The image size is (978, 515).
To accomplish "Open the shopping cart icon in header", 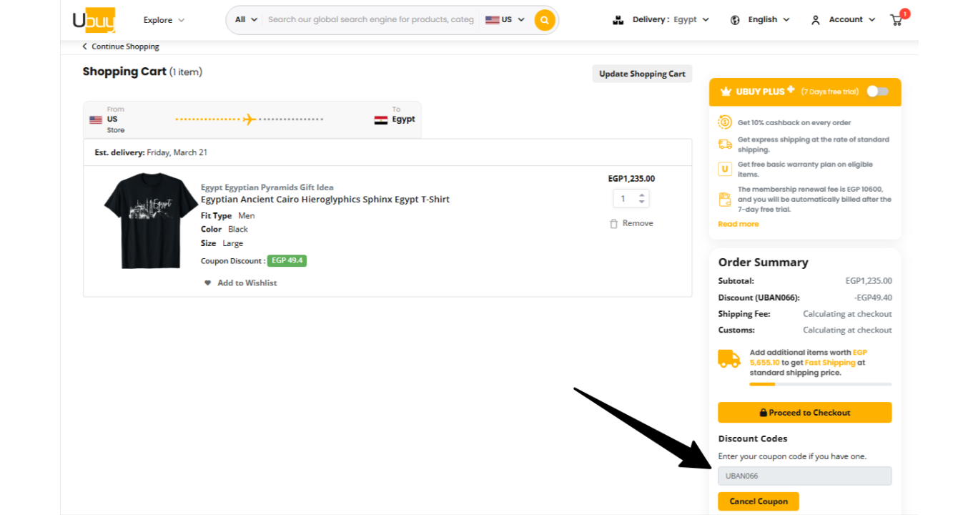I will click(896, 20).
